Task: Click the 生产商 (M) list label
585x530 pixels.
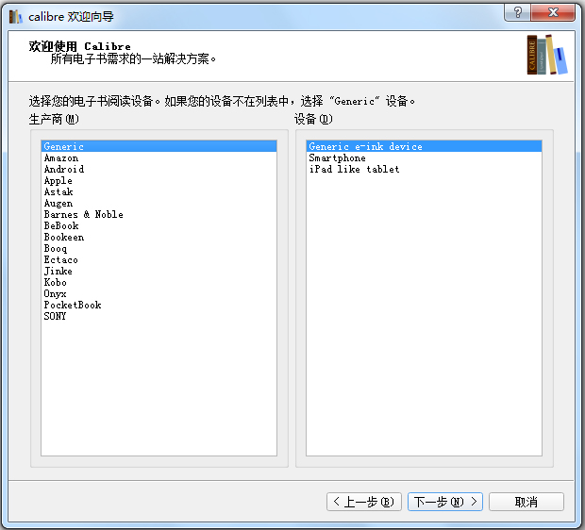Action: [x=54, y=120]
